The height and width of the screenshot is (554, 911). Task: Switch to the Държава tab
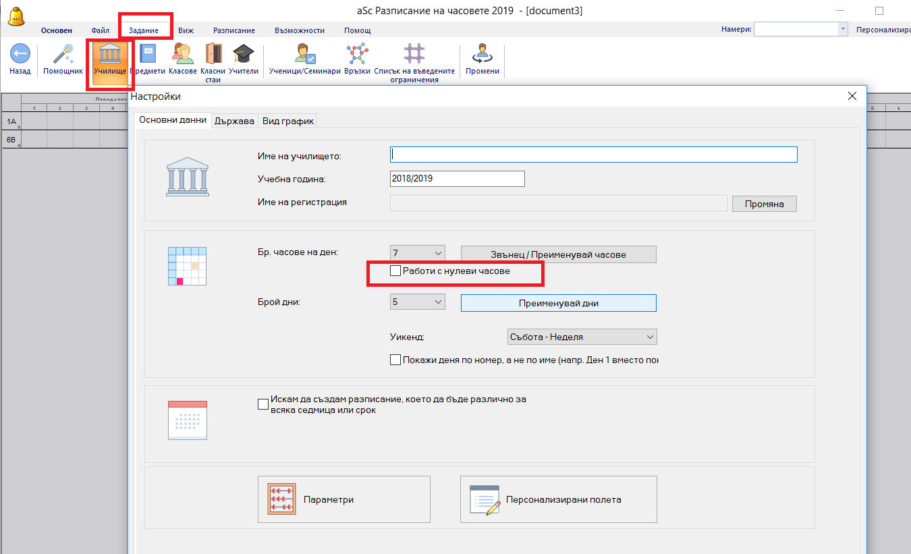[x=234, y=121]
